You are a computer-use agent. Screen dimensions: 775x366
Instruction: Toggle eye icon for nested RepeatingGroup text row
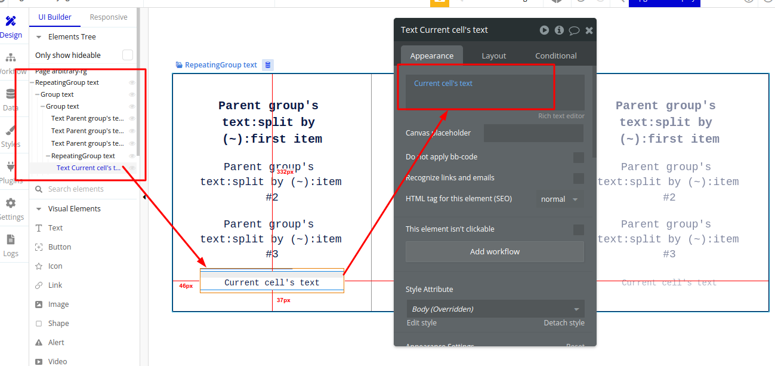pyautogui.click(x=132, y=156)
